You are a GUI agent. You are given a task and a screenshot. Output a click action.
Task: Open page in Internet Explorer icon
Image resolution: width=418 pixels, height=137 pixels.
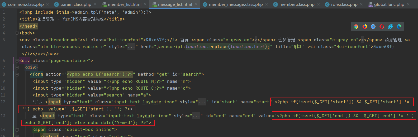pos(390,27)
